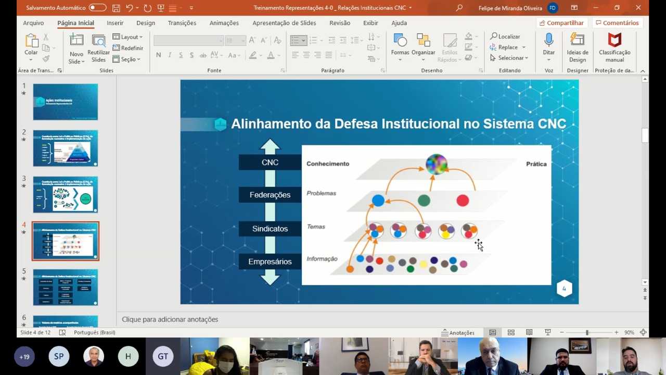
Task: Click the spell check status bar icon
Action: point(62,332)
